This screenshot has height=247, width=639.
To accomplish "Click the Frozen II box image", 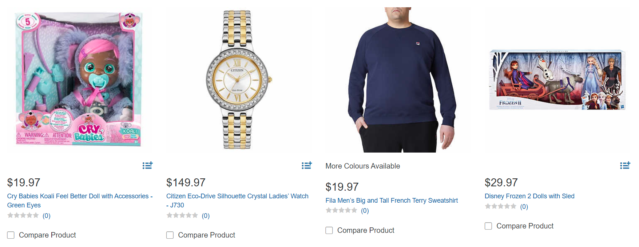I will (x=557, y=80).
